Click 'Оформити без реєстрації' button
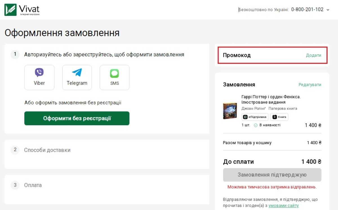Image resolution: width=338 pixels, height=210 pixels. click(x=77, y=119)
